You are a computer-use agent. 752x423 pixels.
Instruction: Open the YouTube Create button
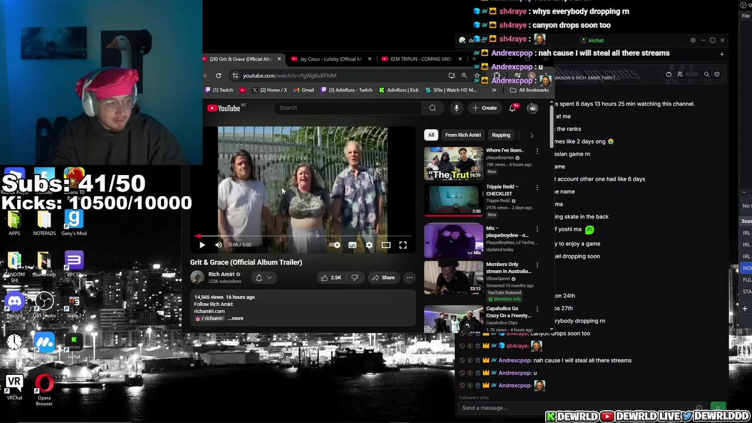tap(485, 108)
